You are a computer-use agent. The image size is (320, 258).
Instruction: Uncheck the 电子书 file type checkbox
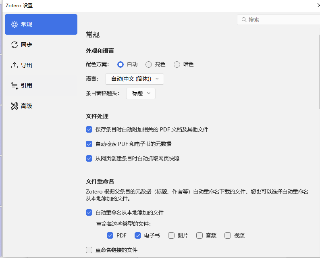coord(138,235)
